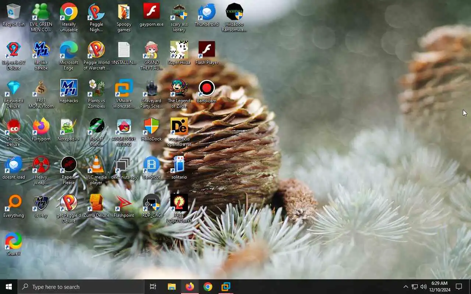
Task: Open the notification Action Center
Action: [x=459, y=287]
